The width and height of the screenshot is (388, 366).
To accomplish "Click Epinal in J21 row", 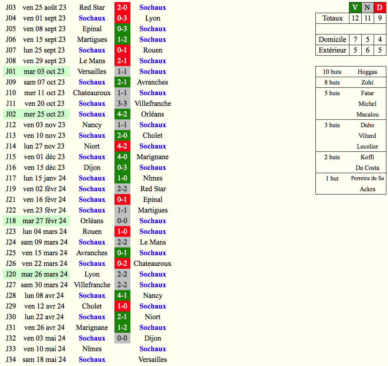I will (153, 199).
